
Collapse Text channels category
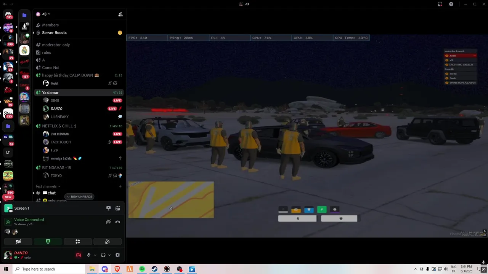point(48,186)
